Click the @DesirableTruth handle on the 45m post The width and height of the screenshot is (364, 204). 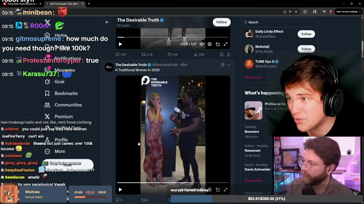tap(165, 65)
